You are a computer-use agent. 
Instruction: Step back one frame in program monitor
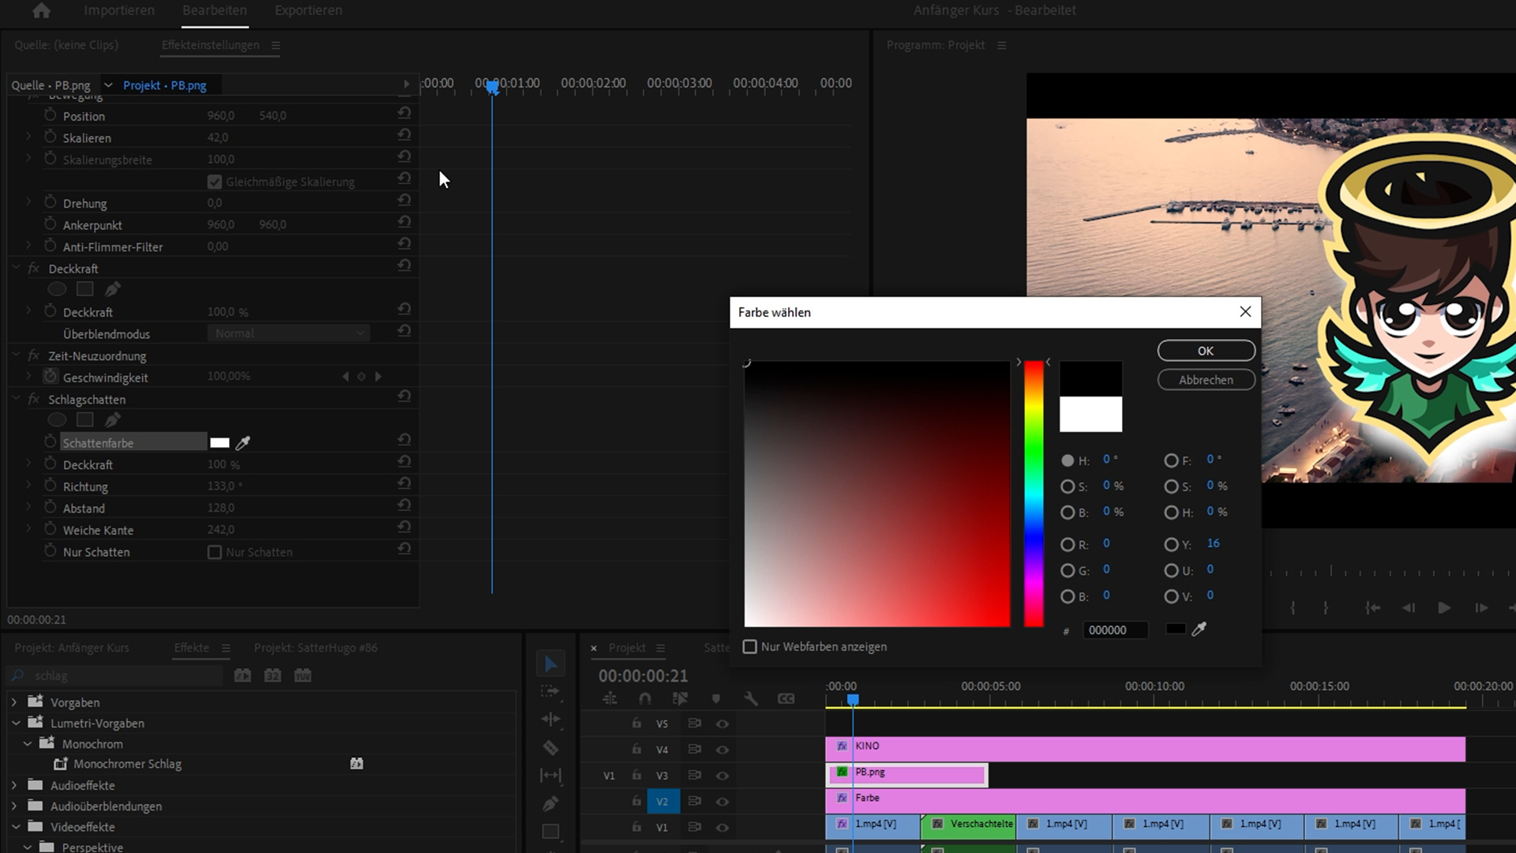click(1409, 607)
